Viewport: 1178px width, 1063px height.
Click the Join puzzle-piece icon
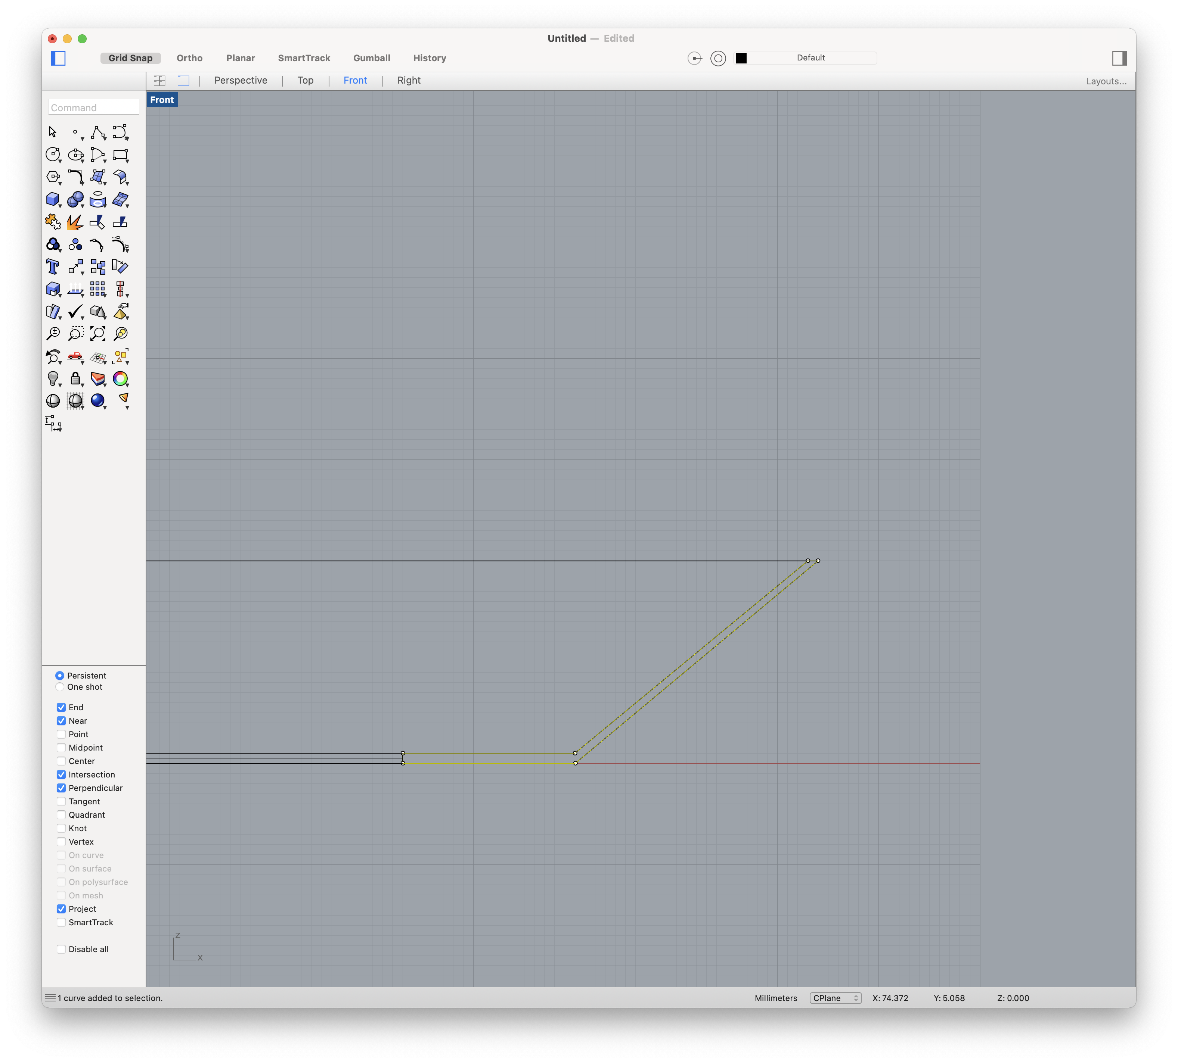(x=53, y=222)
